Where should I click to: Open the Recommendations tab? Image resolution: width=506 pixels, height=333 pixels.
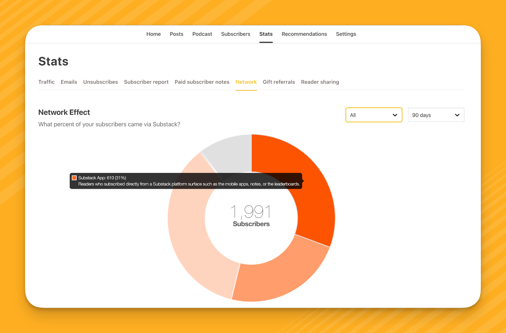[304, 34]
